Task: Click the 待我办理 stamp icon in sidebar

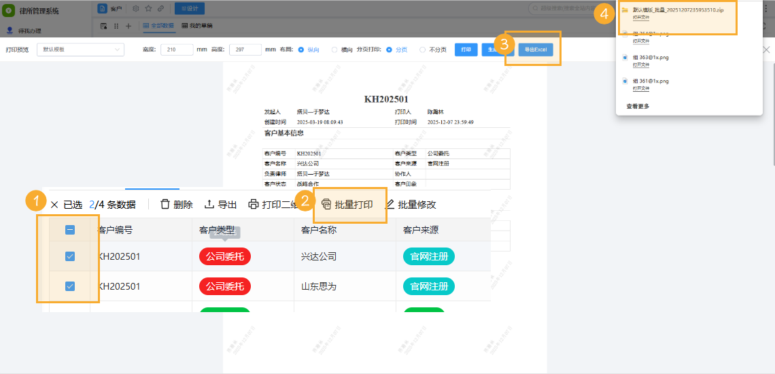Action: (x=10, y=31)
